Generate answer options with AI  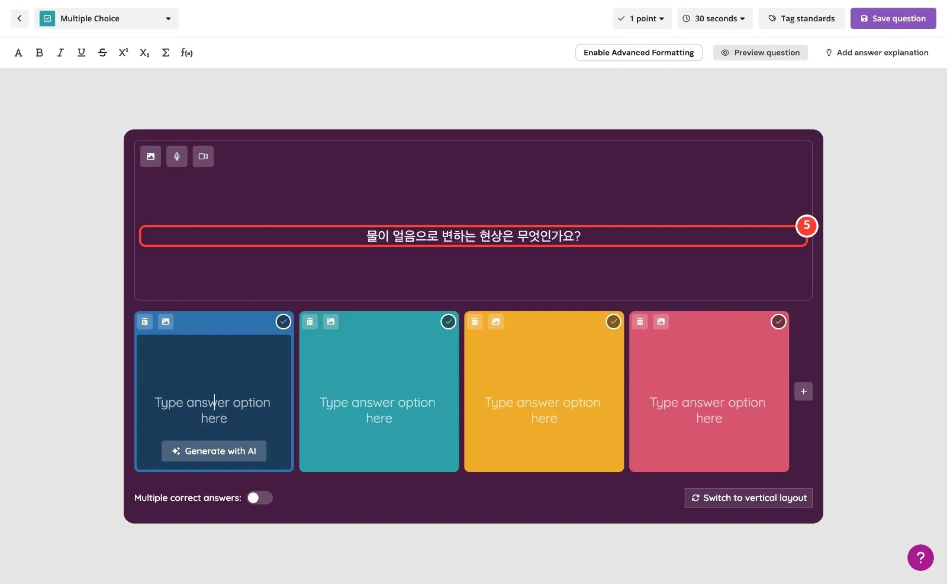pos(214,451)
